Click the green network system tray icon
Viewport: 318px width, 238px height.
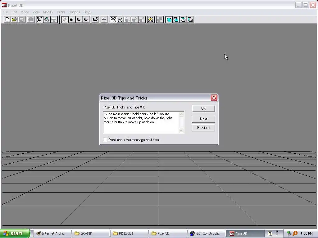[289, 233]
